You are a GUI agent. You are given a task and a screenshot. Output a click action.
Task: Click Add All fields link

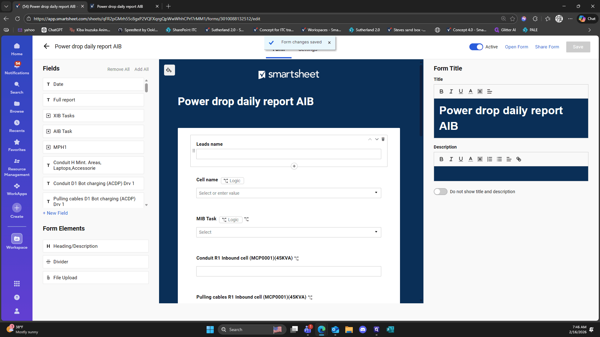click(142, 69)
